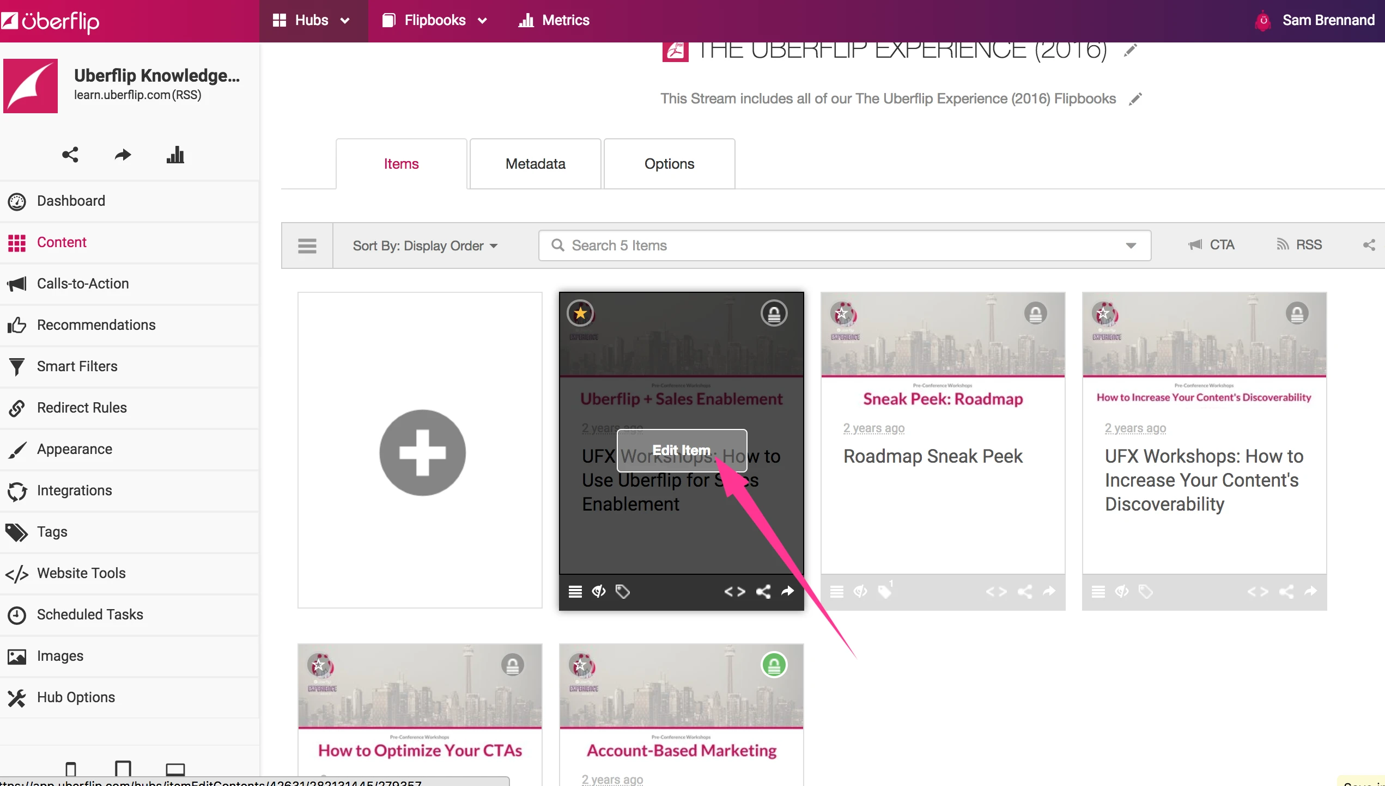The width and height of the screenshot is (1385, 786).
Task: Click the list icon on Content's Discoverability item
Action: tap(1098, 591)
